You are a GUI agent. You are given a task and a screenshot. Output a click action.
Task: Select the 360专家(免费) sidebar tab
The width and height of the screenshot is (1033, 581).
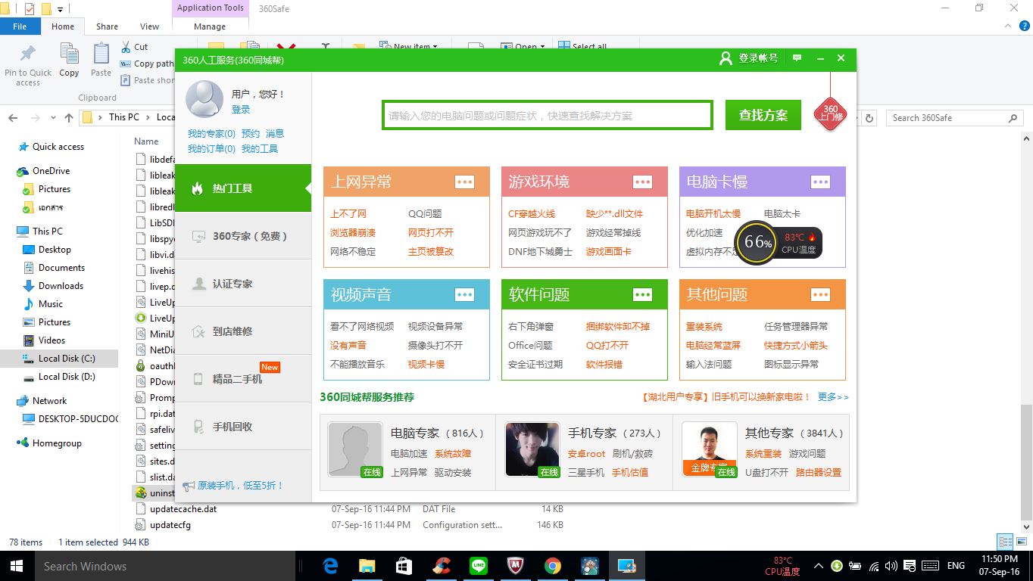[243, 236]
